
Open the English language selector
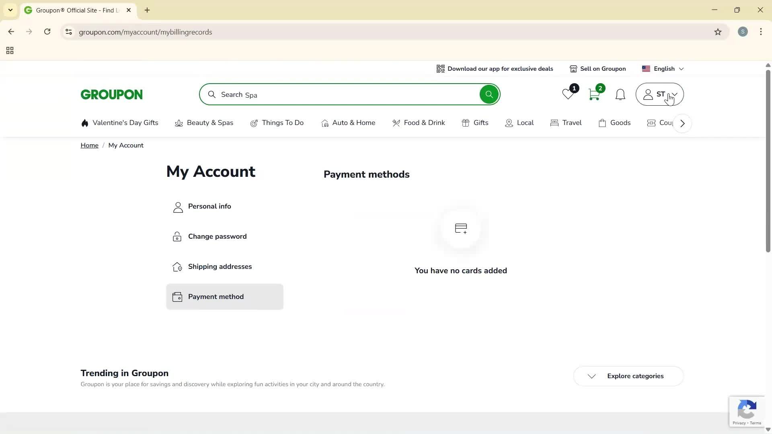(x=663, y=69)
